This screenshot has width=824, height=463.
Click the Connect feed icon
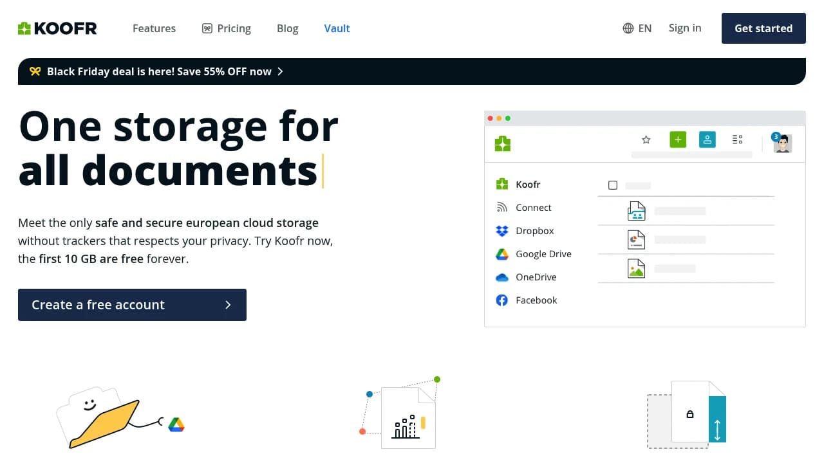click(502, 208)
